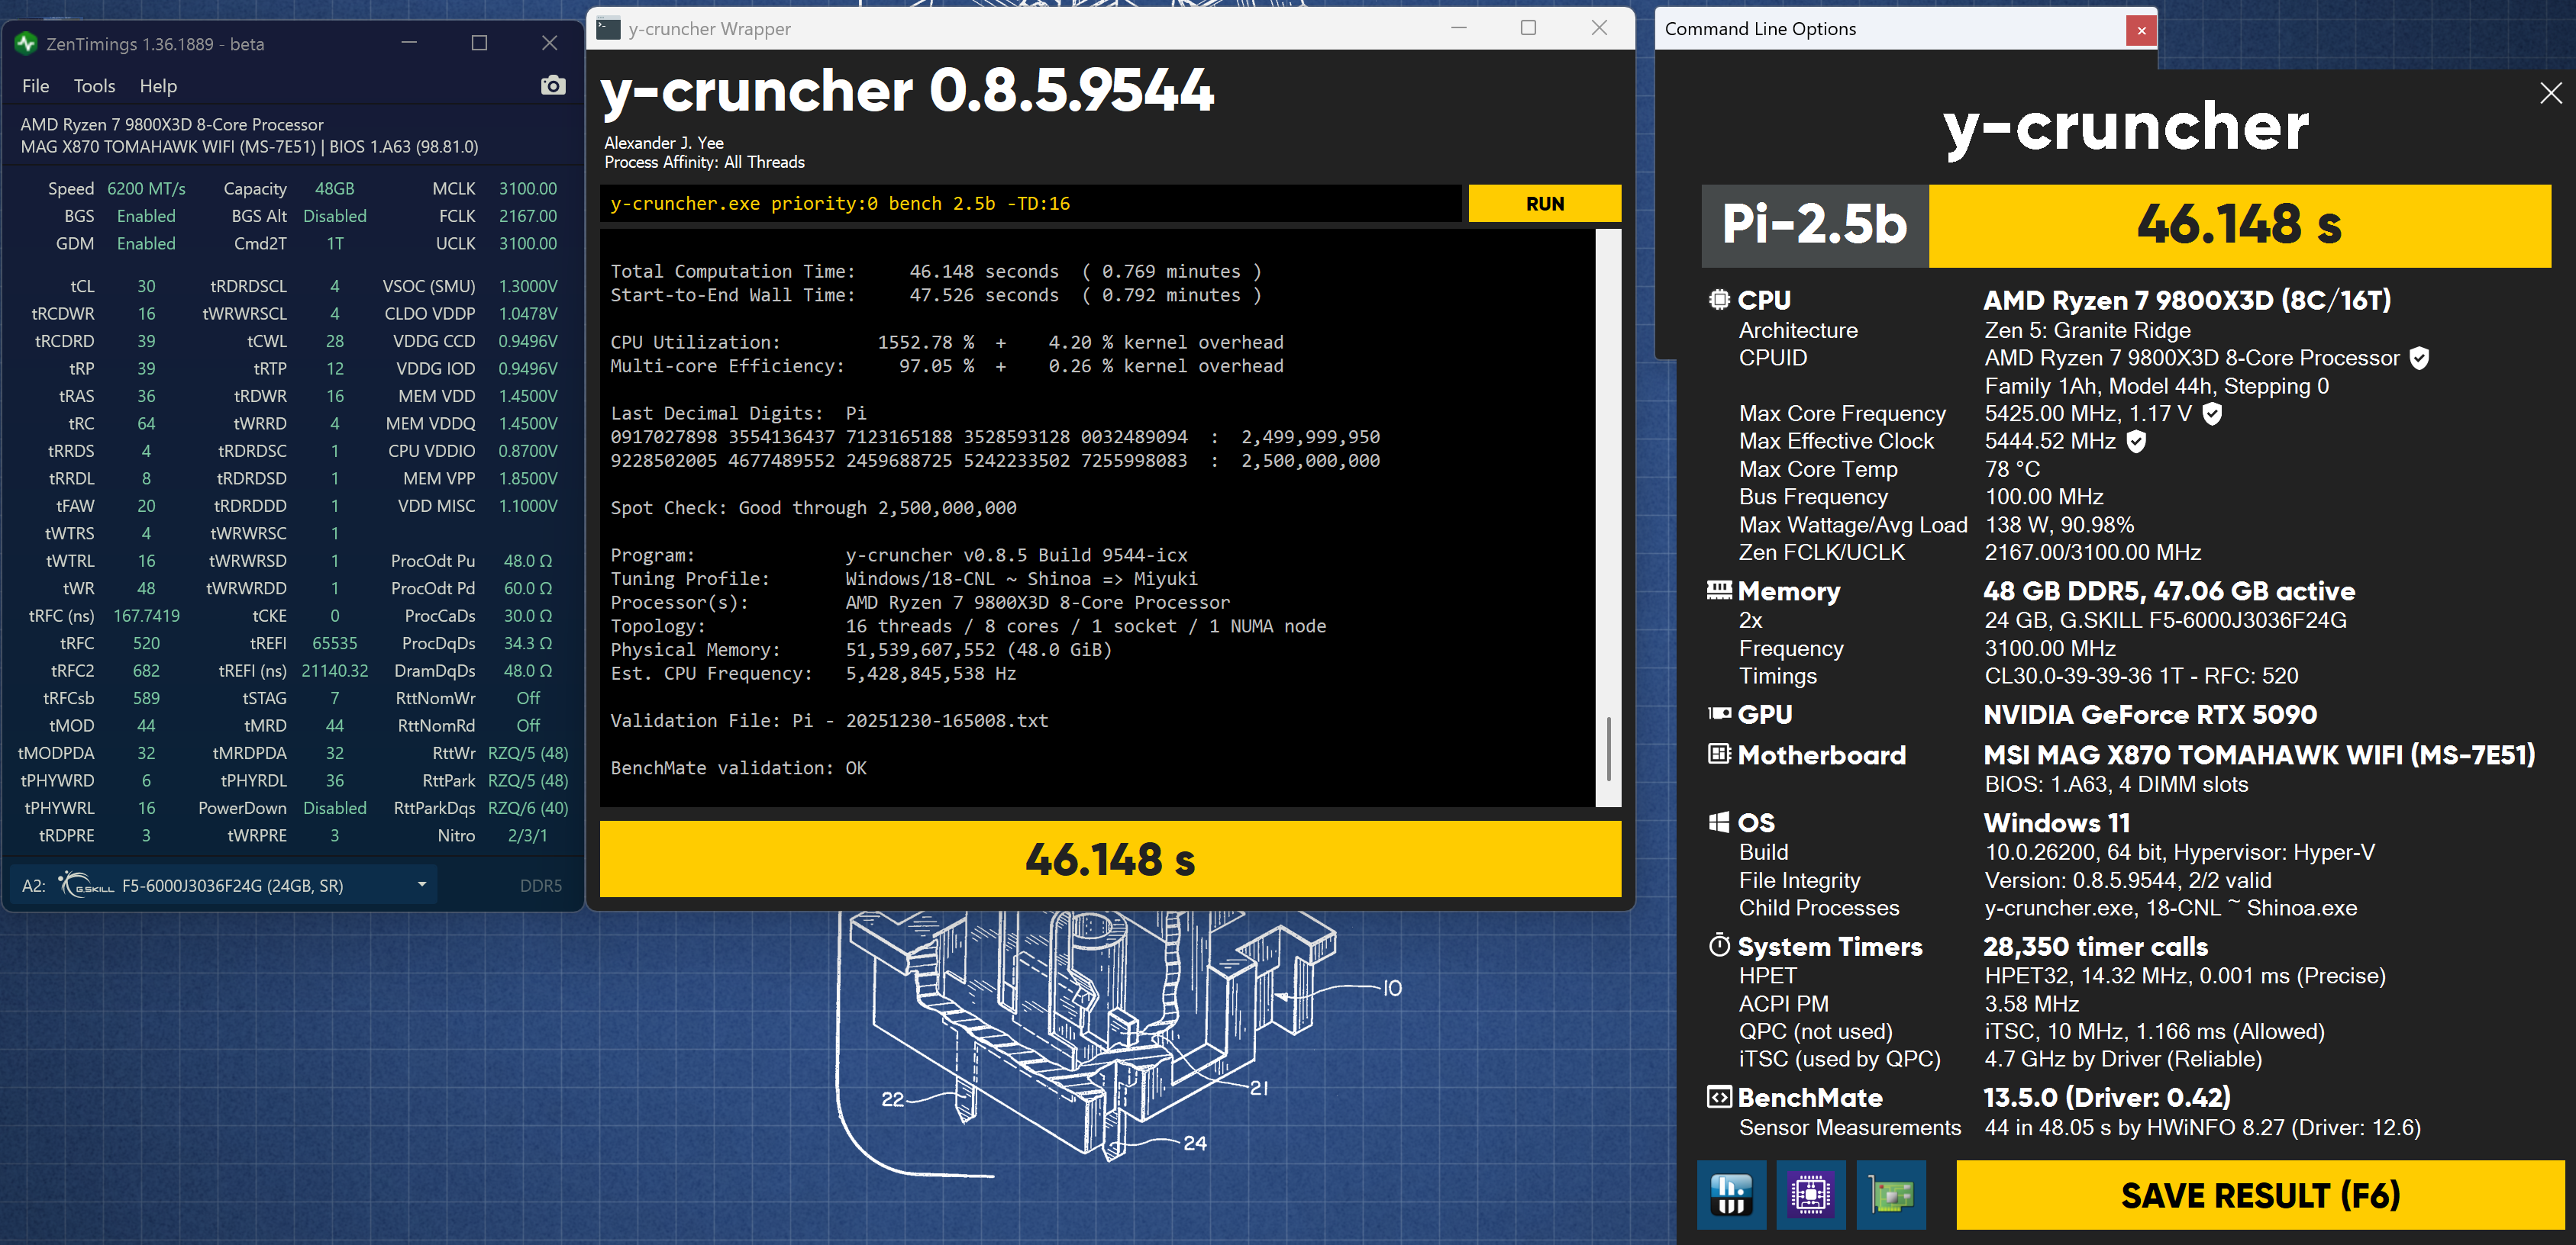Click the shield beside Max Core Frequency value
The image size is (2576, 1245).
click(2212, 413)
